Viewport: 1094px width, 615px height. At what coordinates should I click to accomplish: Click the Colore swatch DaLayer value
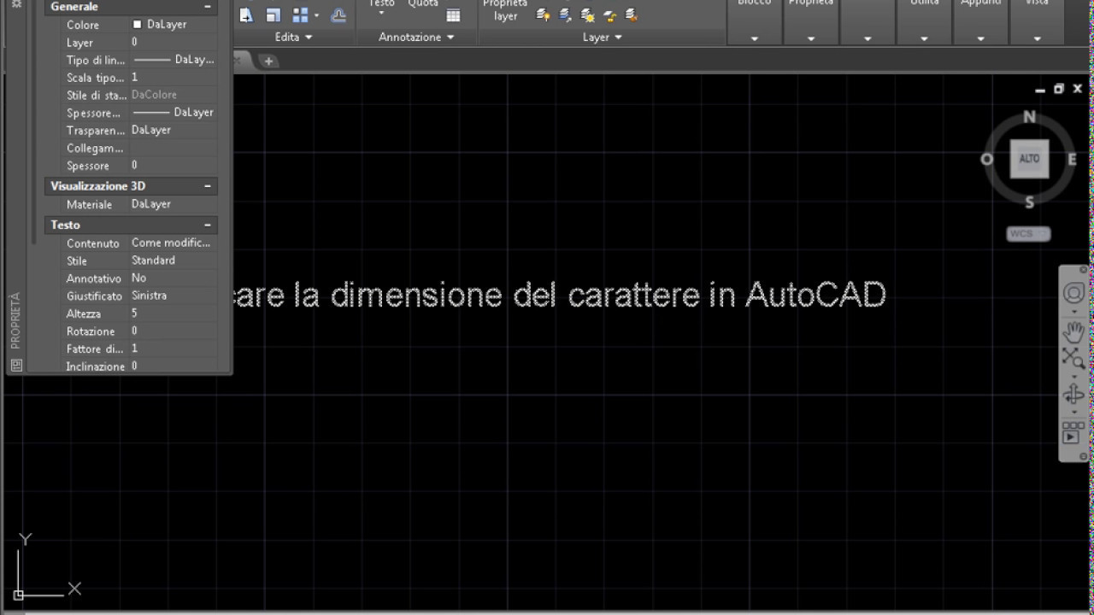pos(174,25)
